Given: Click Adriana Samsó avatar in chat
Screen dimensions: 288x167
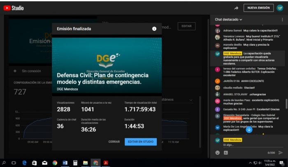Looking at the screenshot, I should tap(218, 31).
